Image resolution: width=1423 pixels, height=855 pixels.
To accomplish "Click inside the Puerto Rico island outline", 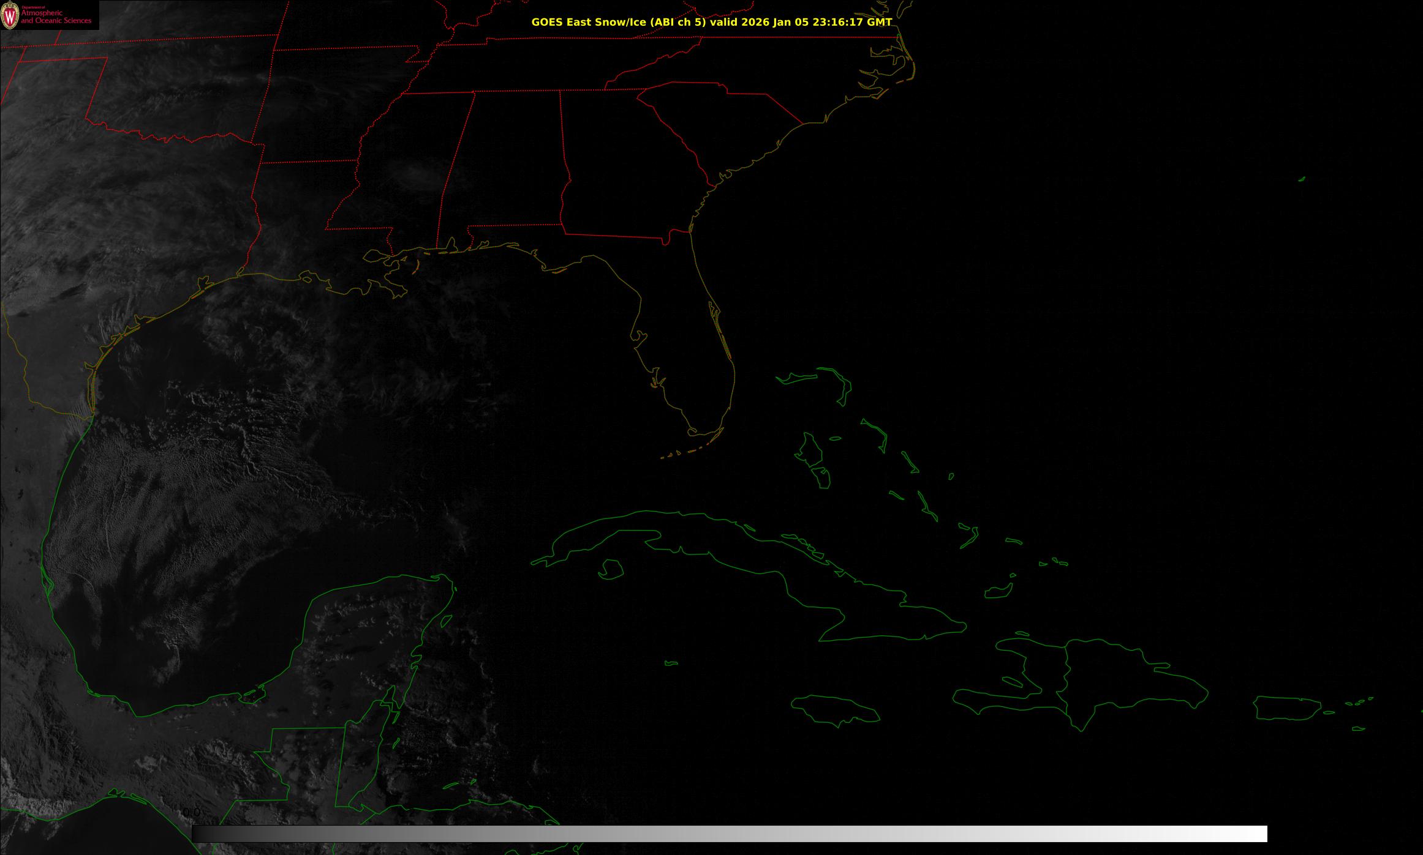I will 1286,708.
